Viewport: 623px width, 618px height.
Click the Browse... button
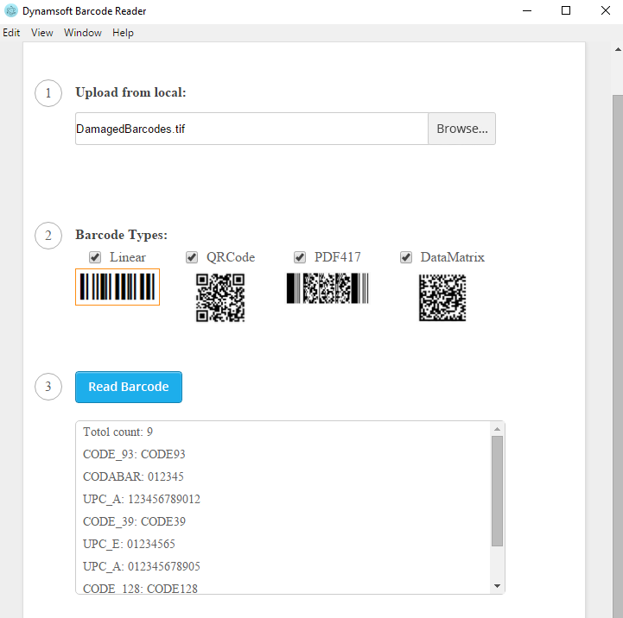pyautogui.click(x=461, y=129)
